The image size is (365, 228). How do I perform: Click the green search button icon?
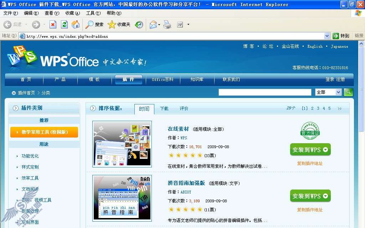pyautogui.click(x=348, y=92)
